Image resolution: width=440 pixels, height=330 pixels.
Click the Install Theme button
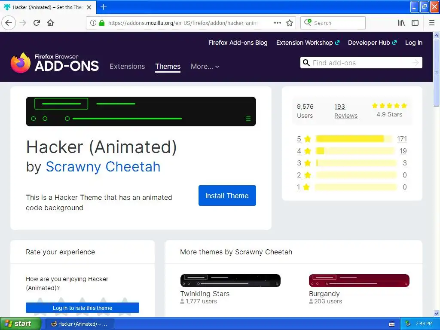coord(227,196)
